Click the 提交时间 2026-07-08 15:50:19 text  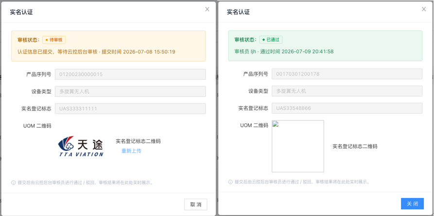(139, 52)
